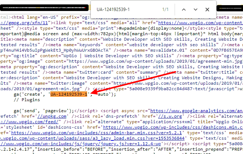Open the admin-bar.min.css?ver=5.2.1 link
Viewport: 243px width, 154px height.
point(96,133)
